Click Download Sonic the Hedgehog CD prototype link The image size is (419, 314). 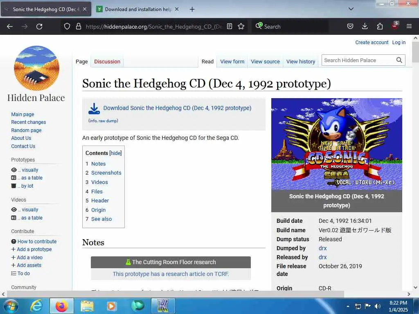click(x=177, y=108)
